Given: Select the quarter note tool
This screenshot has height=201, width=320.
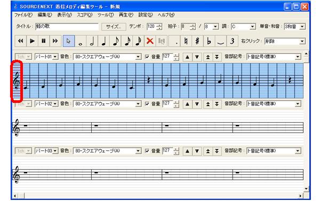Looking at the screenshot, I should 103,41.
